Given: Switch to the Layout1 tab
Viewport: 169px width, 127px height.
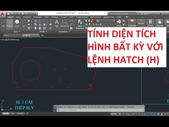Looking at the screenshot, I should click(x=20, y=113).
